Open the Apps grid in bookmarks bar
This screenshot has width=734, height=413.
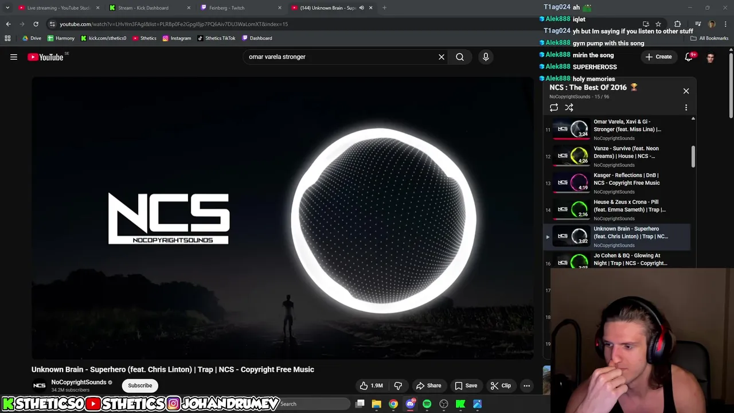point(7,38)
